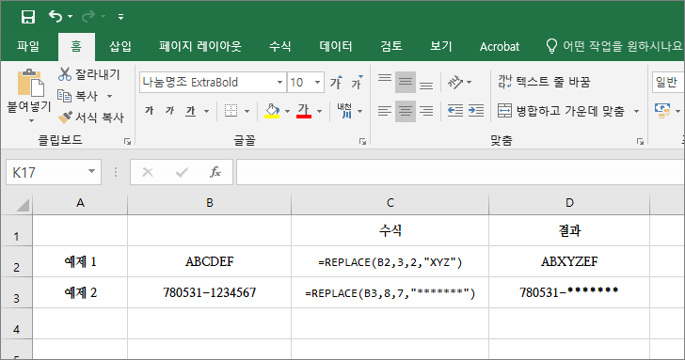
Task: Select the 홈 ribbon tab
Action: pyautogui.click(x=76, y=46)
